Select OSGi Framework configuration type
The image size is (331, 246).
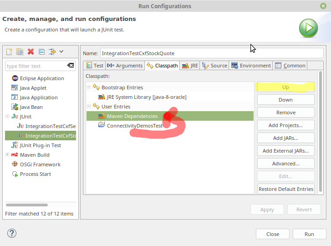pyautogui.click(x=40, y=164)
